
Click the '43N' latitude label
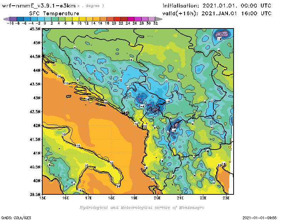click(x=37, y=98)
